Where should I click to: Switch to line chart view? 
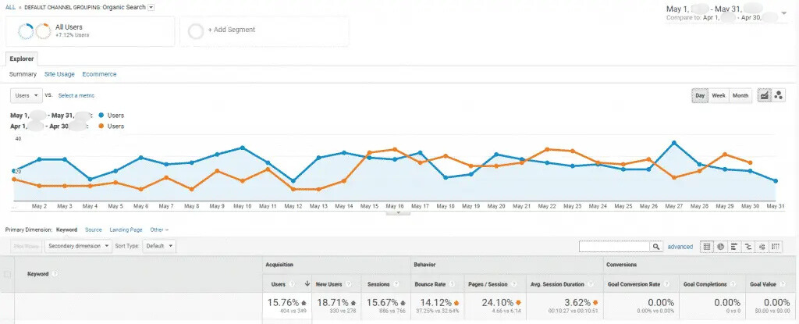[x=764, y=95]
